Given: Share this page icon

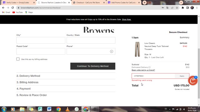Looking at the screenshot, I should click(x=172, y=8).
